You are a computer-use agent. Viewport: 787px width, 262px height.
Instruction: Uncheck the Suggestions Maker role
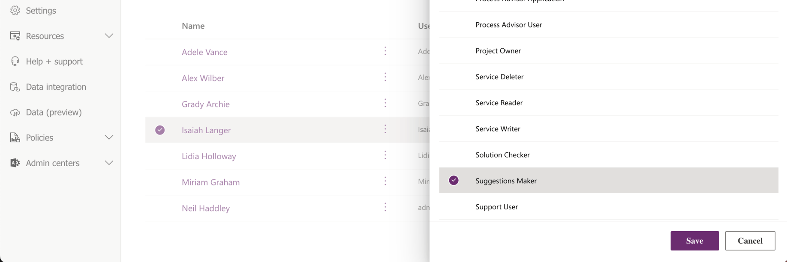point(454,181)
